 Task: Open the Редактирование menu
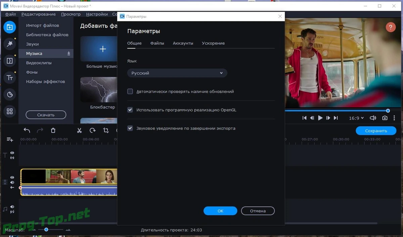[x=39, y=14]
